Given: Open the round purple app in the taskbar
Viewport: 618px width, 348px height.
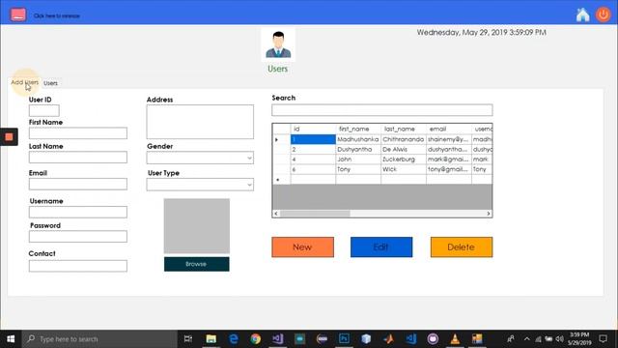Looking at the screenshot, I should (433, 339).
